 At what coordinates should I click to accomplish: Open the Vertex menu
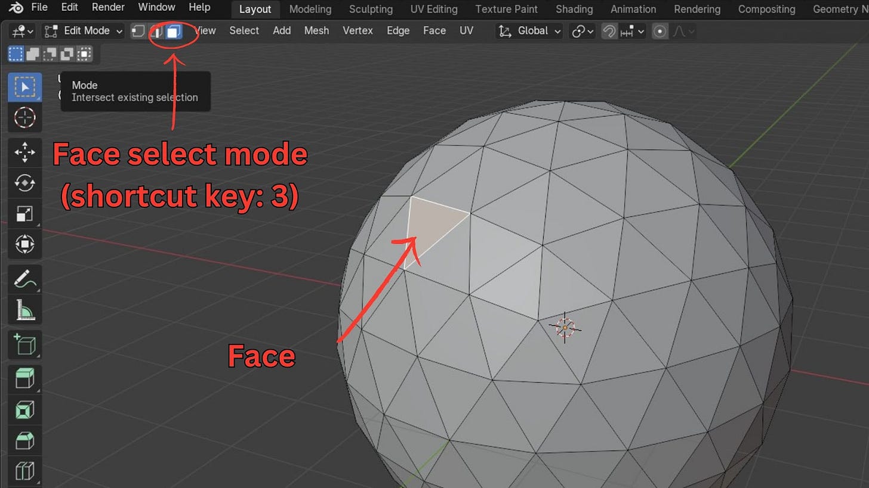(358, 31)
